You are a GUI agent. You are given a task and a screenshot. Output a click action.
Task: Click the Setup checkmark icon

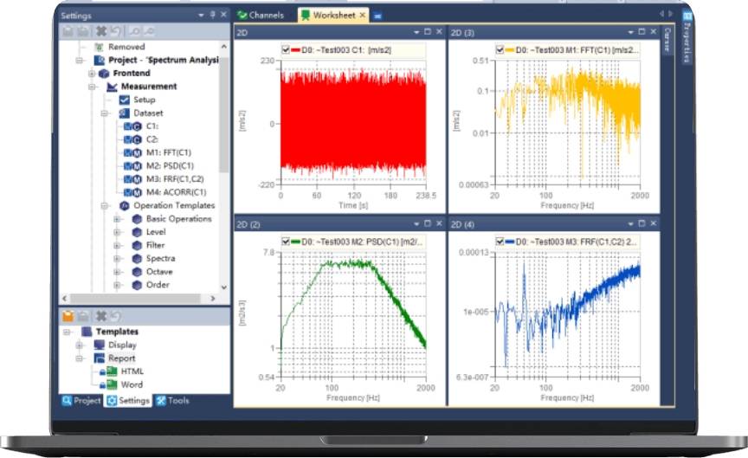[125, 100]
